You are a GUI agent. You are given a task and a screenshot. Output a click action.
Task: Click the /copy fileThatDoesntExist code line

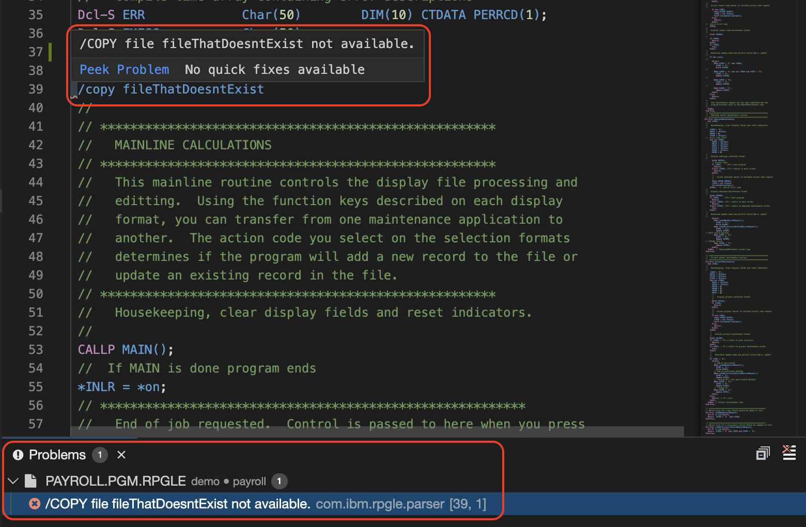[171, 89]
